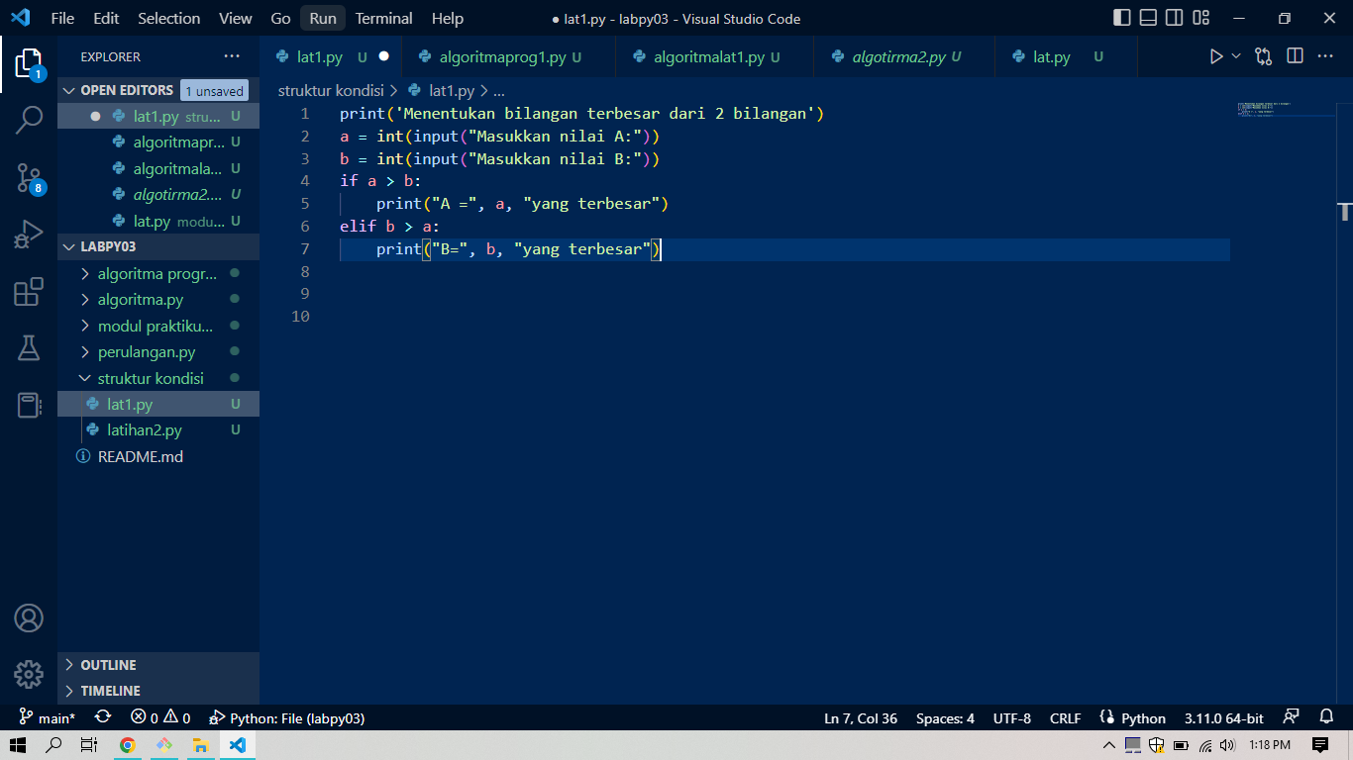Toggle Panel layout button in title bar
The height and width of the screenshot is (760, 1353).
[x=1148, y=18]
